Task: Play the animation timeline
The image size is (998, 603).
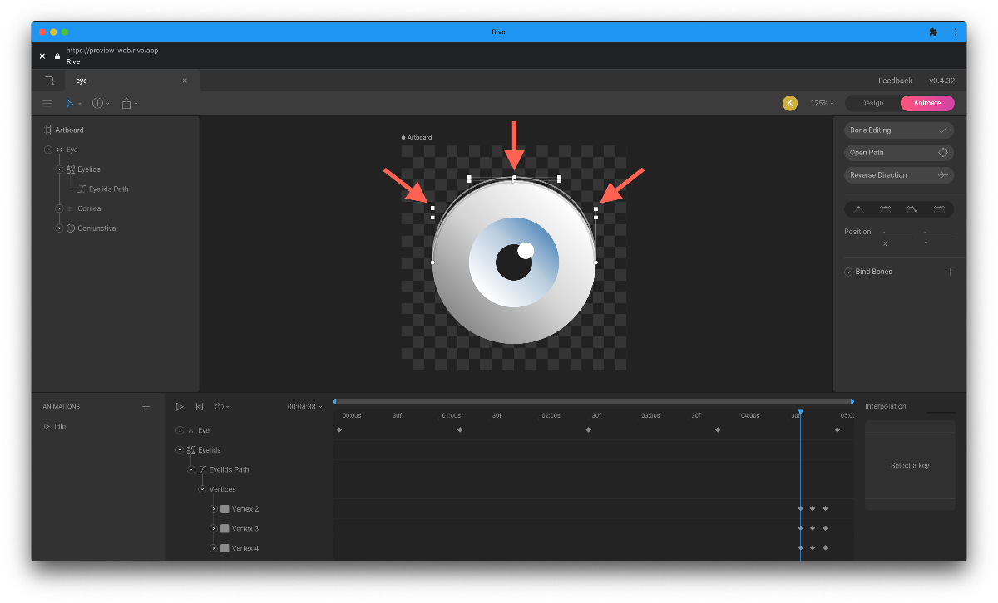Action: (180, 407)
